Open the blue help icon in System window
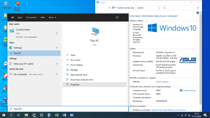 point(198,13)
